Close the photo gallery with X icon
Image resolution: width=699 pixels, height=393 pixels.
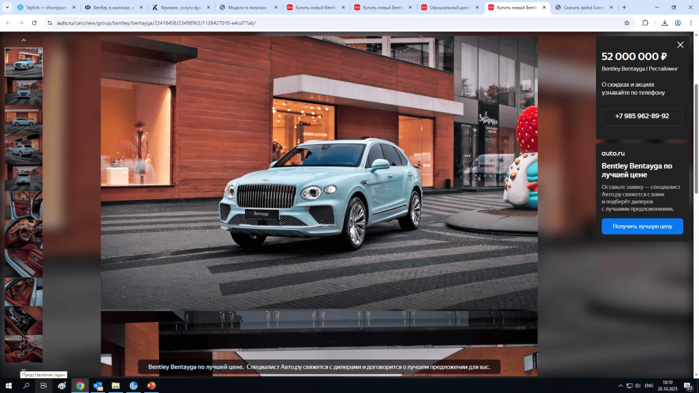[x=680, y=45]
